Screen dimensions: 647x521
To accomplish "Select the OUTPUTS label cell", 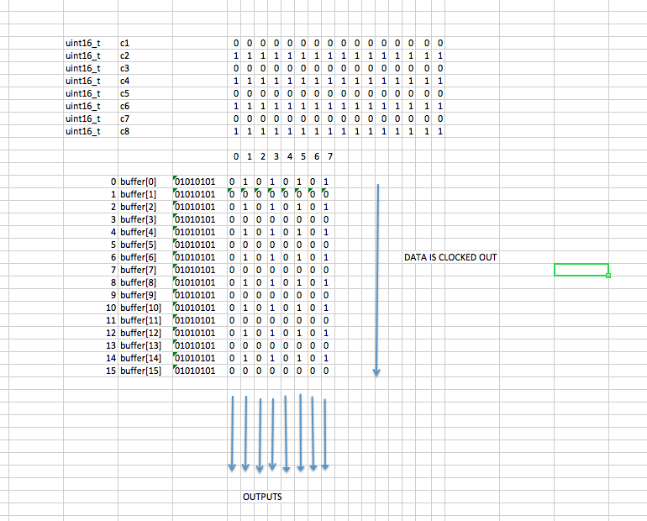I will click(x=262, y=497).
